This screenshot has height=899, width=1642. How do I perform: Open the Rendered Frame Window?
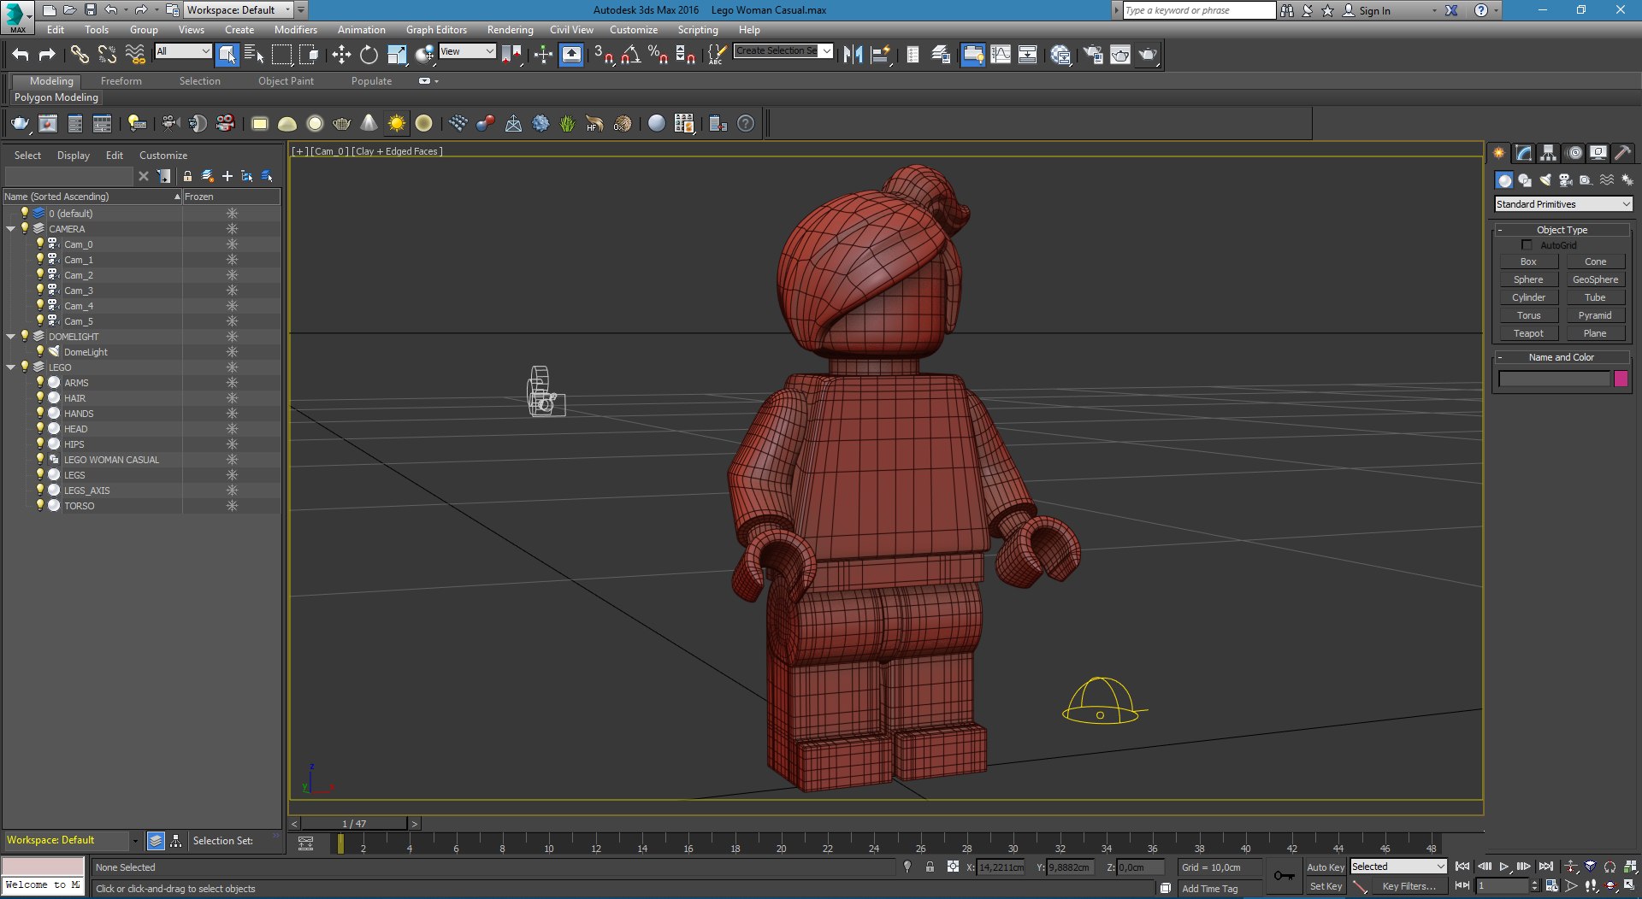pos(1120,55)
